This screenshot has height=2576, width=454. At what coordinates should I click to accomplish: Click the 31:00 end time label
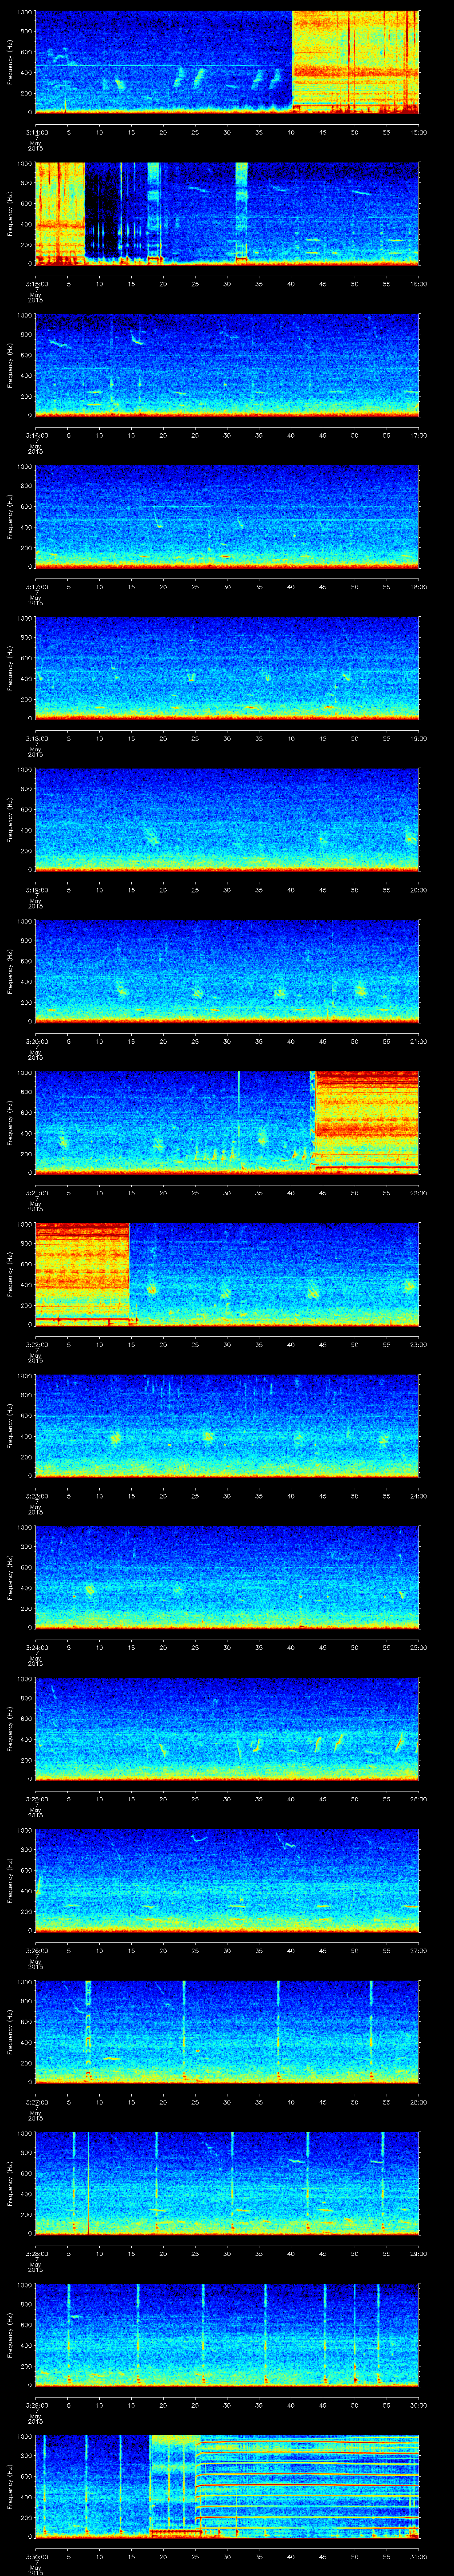point(418,2556)
